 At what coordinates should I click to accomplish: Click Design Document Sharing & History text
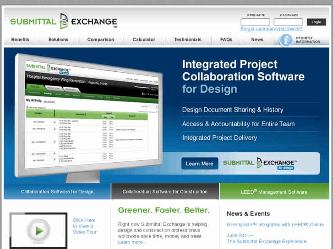pyautogui.click(x=233, y=110)
